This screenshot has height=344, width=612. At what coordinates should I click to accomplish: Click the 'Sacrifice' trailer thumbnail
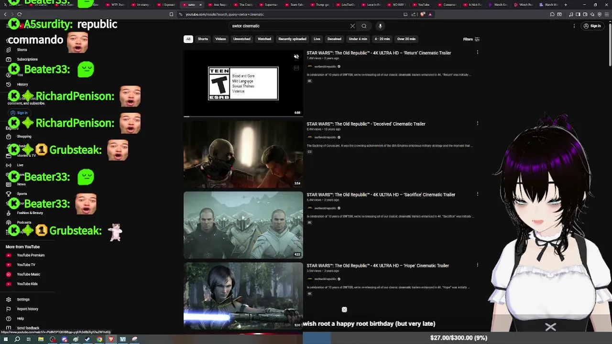(x=243, y=225)
